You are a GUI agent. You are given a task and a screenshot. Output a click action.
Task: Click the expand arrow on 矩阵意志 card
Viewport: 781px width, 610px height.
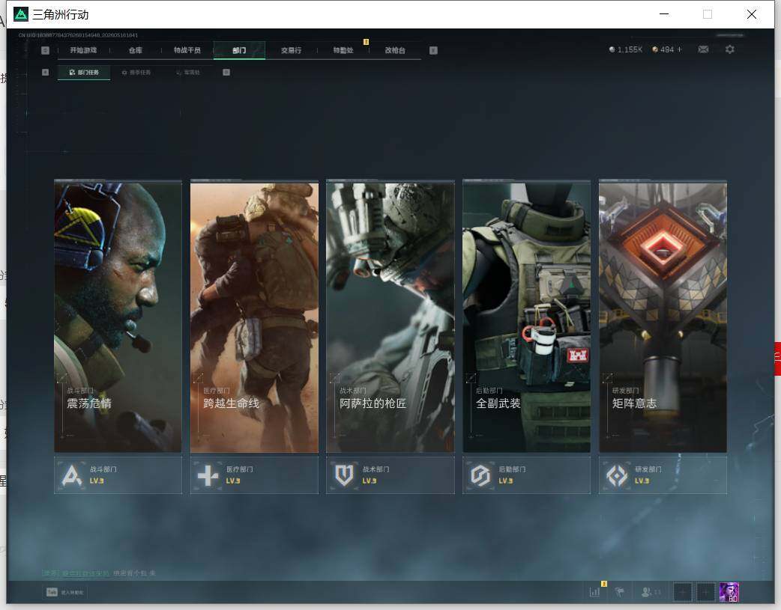pos(607,378)
